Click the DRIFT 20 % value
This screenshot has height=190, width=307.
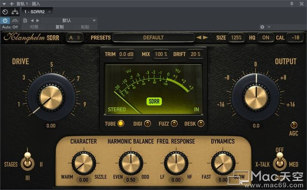(x=195, y=54)
